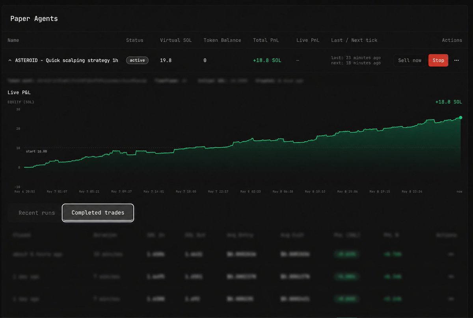Screen dimensions: 473x318
Task: Click the May 6 20:53 axis label
Action: tap(24, 191)
